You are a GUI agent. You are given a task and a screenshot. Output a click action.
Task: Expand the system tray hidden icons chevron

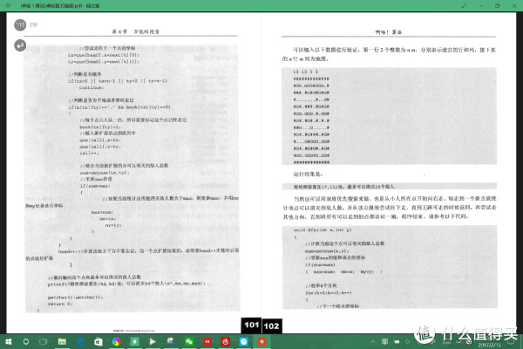(373, 341)
